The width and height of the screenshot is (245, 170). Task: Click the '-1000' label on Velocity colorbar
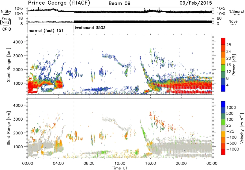233,149
